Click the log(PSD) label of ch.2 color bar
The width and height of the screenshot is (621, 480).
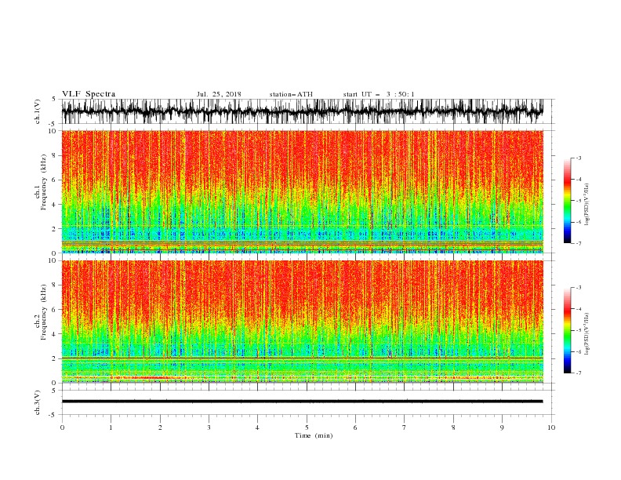pos(586,334)
